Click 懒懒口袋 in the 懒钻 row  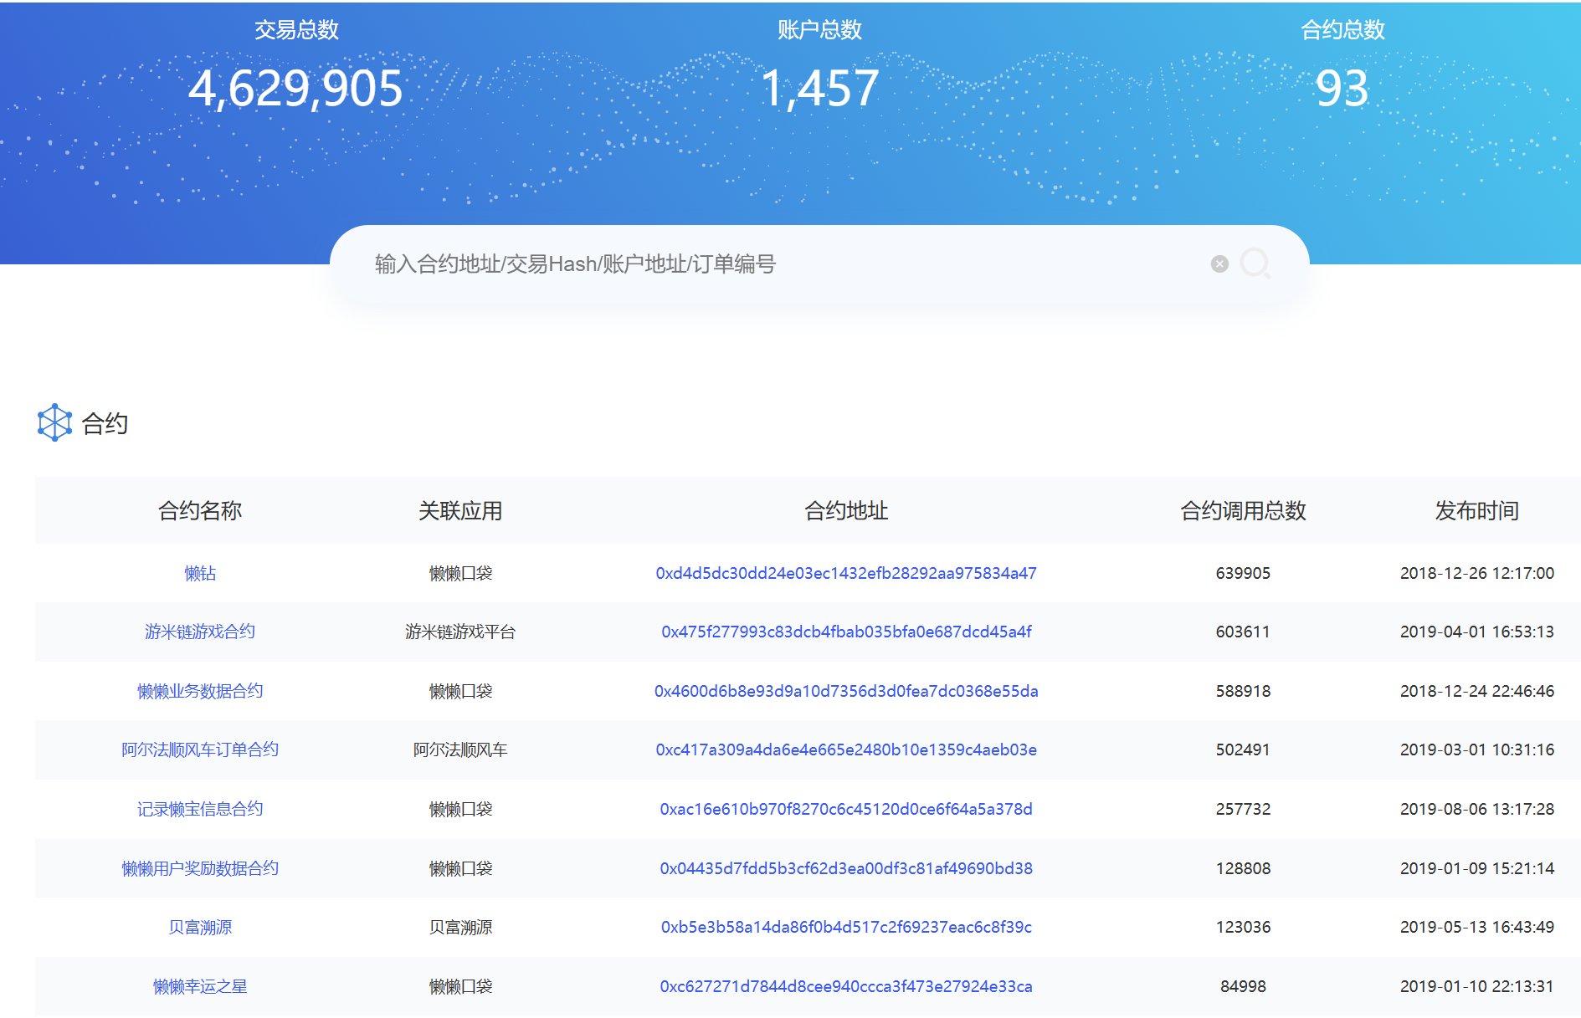tap(460, 573)
